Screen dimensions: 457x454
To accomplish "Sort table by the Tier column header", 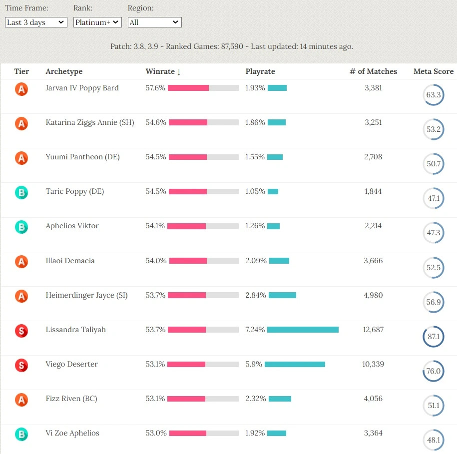I will point(21,71).
